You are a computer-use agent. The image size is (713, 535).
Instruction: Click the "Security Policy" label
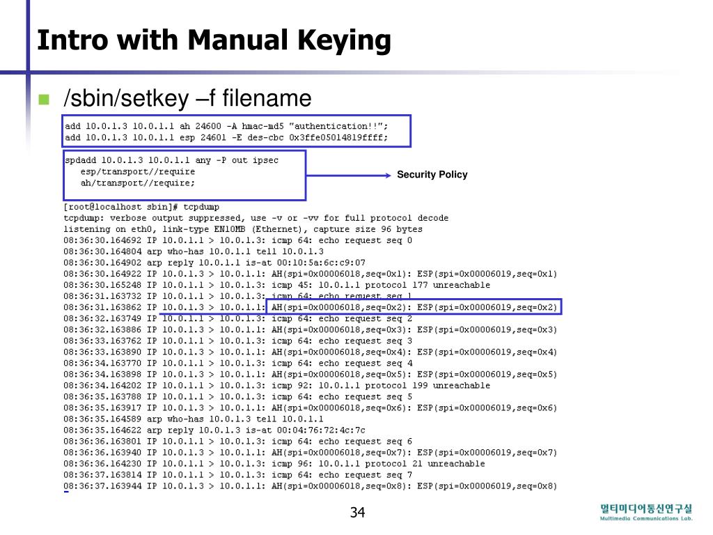coord(432,175)
